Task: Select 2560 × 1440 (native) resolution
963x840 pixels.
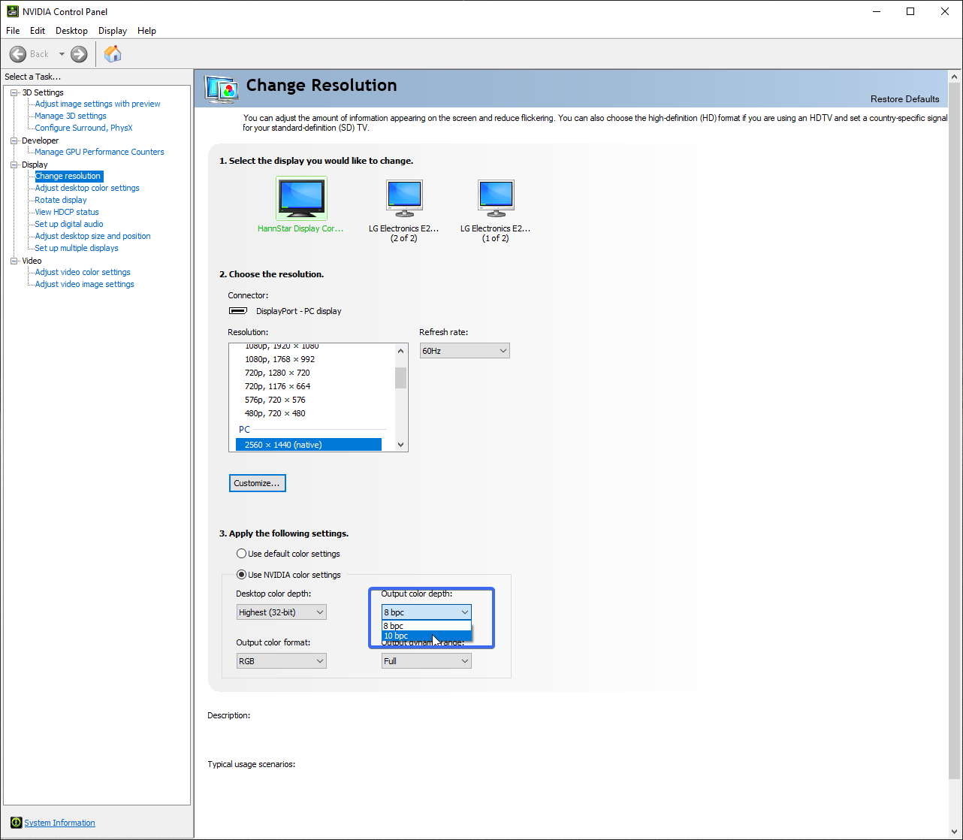Action: point(309,445)
